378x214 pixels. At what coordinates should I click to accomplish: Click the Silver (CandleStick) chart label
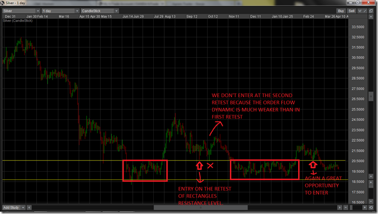(x=18, y=21)
